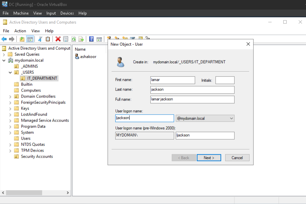Select the Users container

coord(26,139)
